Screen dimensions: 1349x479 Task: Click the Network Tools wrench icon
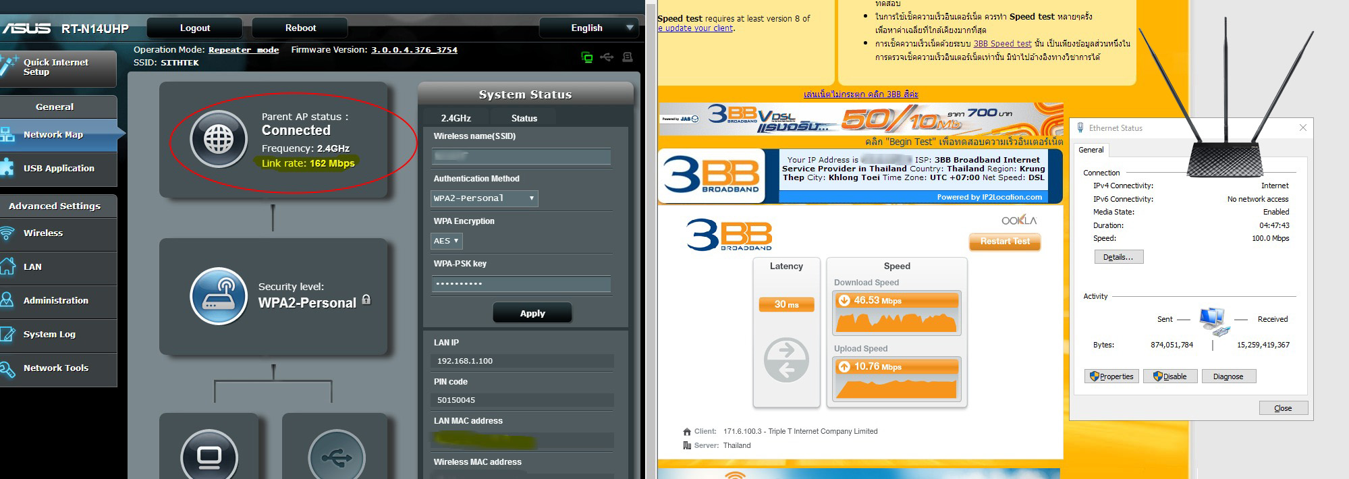(x=7, y=368)
